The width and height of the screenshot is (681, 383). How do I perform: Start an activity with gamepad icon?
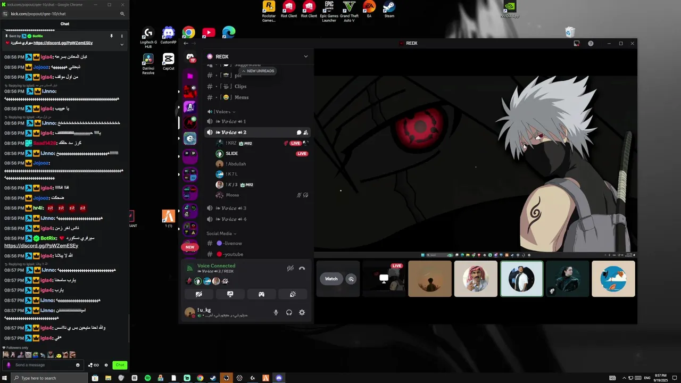(x=261, y=294)
